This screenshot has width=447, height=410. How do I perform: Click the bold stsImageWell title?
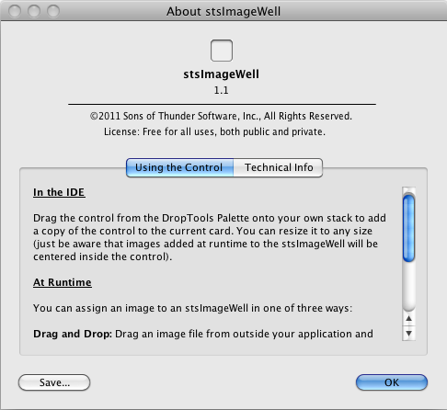pos(221,74)
